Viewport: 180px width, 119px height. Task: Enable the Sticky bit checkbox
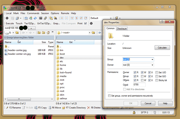(x=157, y=80)
